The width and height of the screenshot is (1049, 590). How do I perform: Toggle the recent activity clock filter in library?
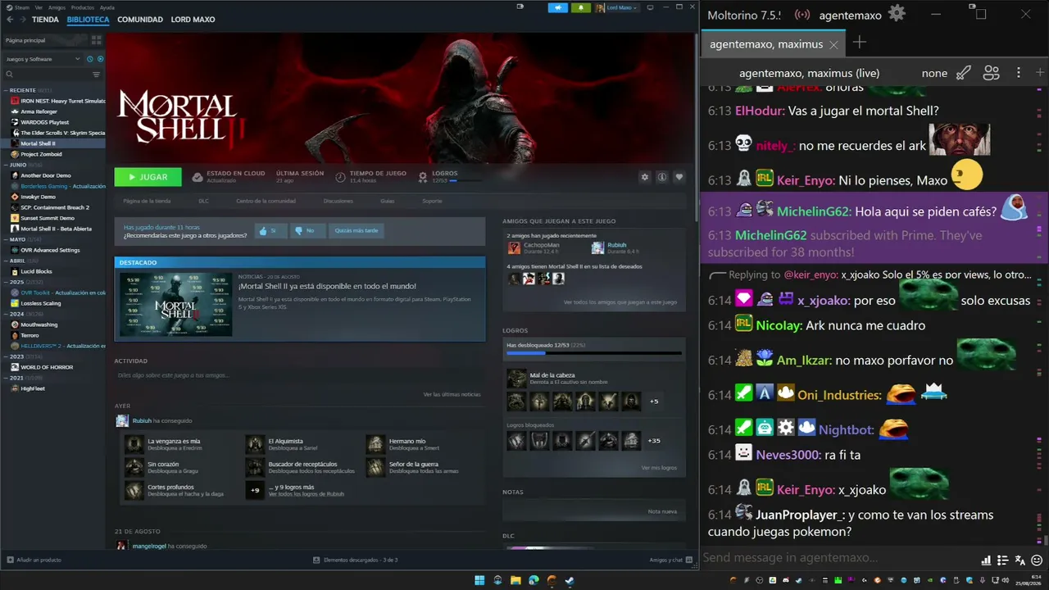[x=90, y=59]
